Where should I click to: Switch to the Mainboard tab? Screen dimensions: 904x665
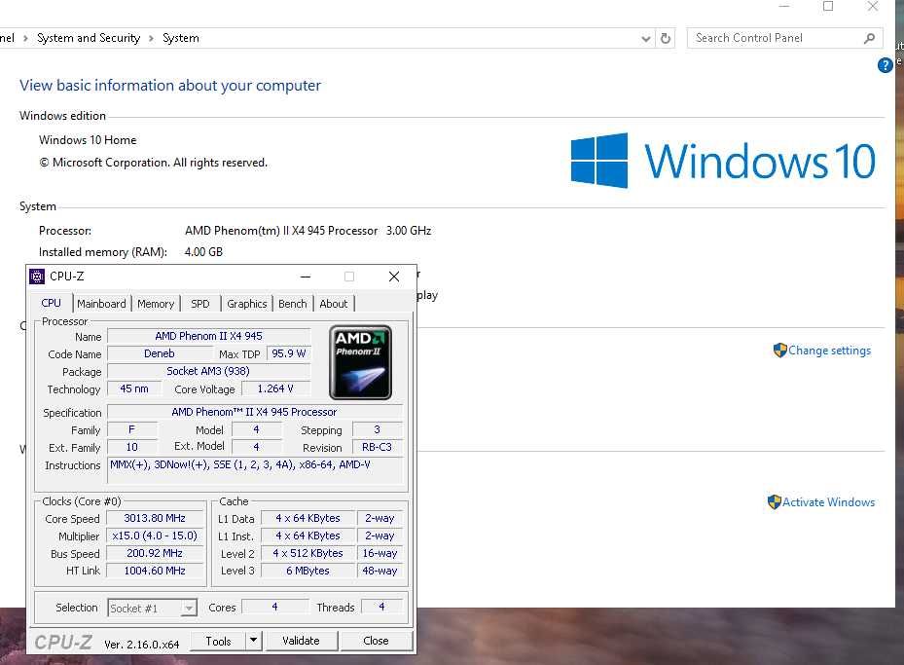(101, 304)
